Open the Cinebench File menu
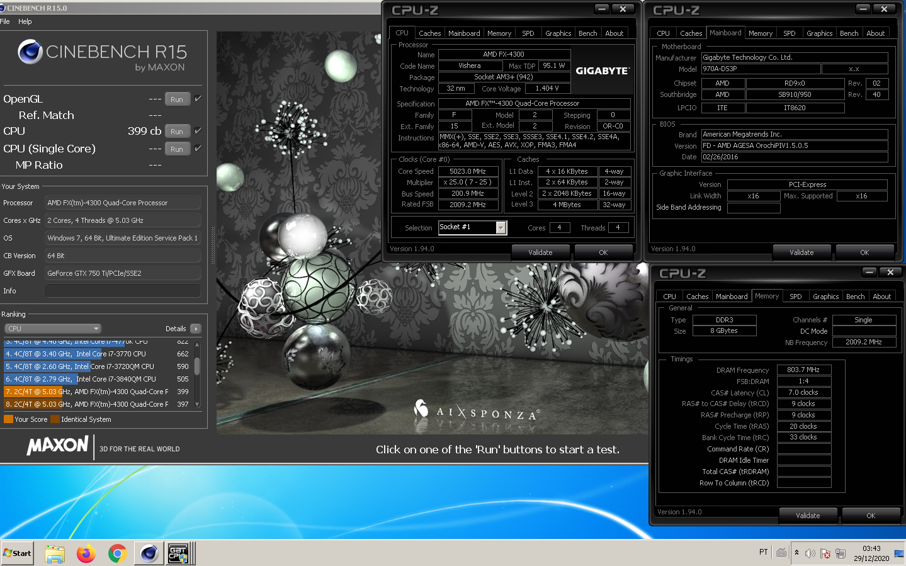Screen dimensions: 906x566 point(5,21)
